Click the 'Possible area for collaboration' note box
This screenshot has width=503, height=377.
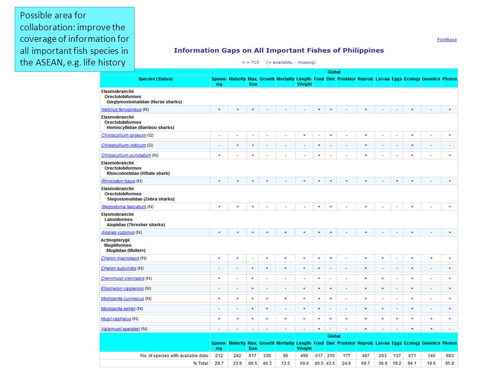click(74, 39)
